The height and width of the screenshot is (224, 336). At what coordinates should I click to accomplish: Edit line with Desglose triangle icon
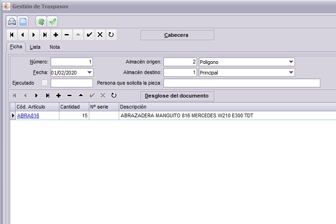(81, 96)
